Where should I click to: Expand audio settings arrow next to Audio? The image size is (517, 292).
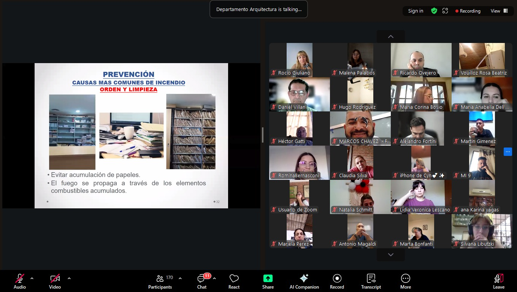click(32, 278)
